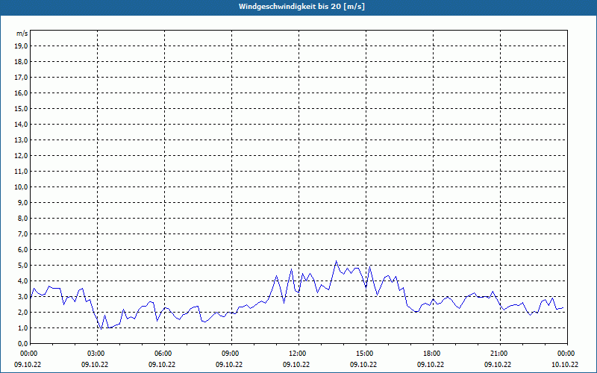
Task: Click the 15:00 time axis label
Action: [x=364, y=354]
